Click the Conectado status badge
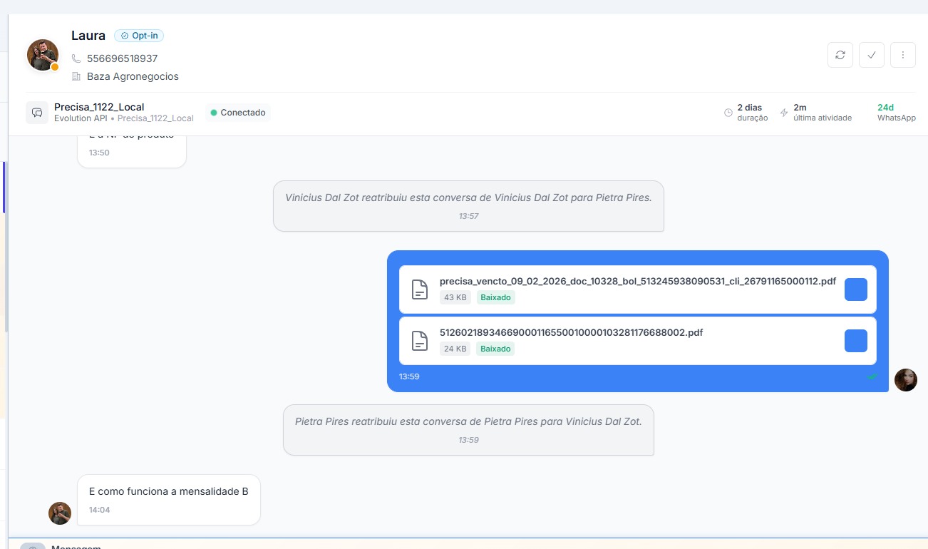928x549 pixels. click(238, 113)
